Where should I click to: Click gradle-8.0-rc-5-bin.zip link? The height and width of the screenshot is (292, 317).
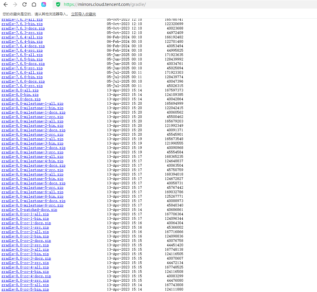25,290
